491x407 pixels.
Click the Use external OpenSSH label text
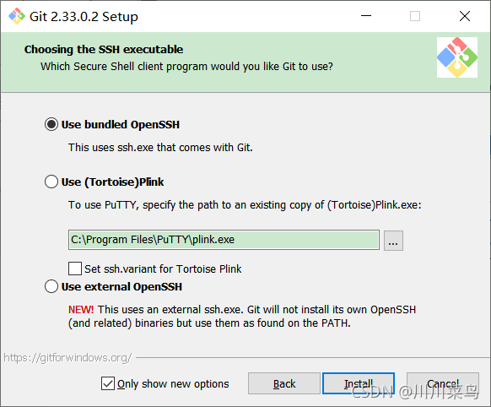(x=121, y=287)
